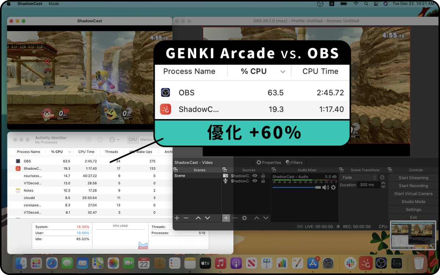The height and width of the screenshot is (275, 440).
Task: Open the Mode menu in menu bar
Action: pyautogui.click(x=54, y=4)
